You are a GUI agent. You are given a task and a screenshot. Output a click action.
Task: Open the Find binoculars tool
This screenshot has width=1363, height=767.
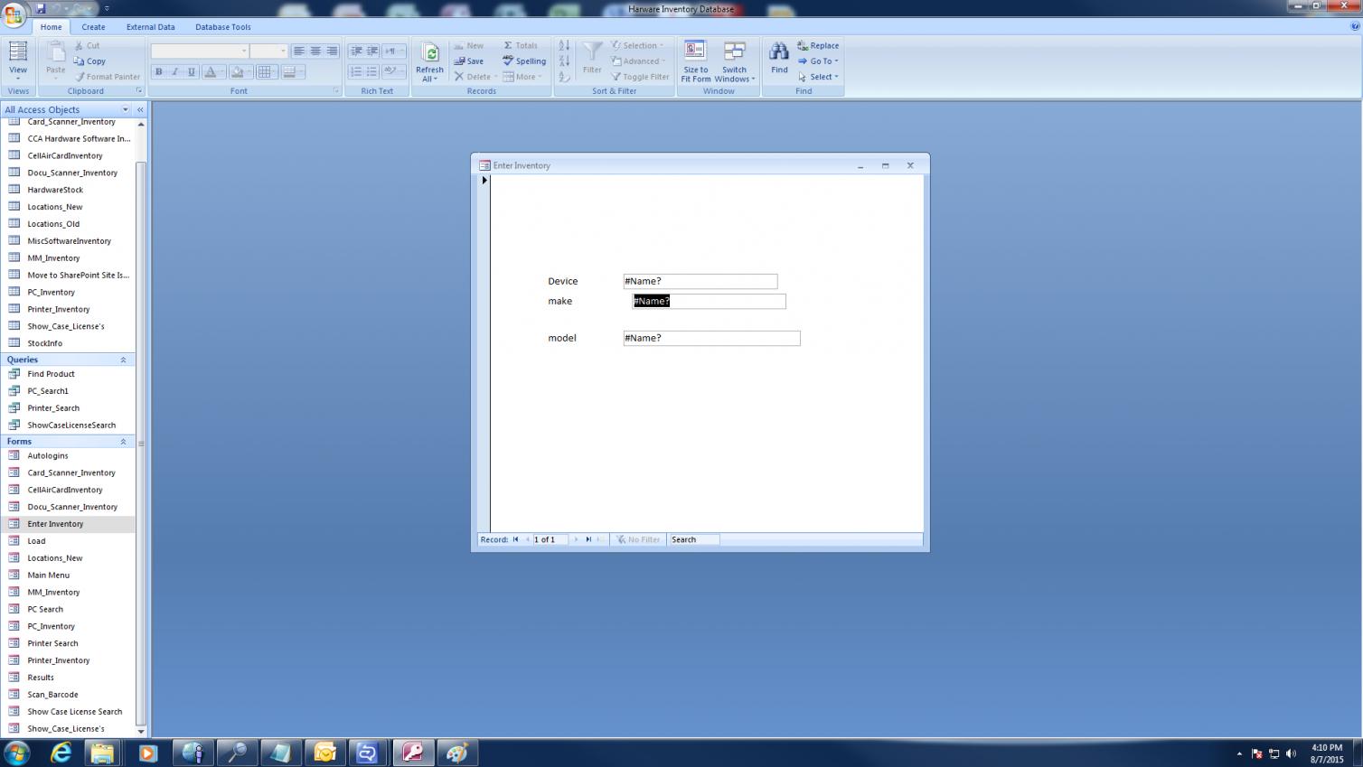pyautogui.click(x=779, y=59)
